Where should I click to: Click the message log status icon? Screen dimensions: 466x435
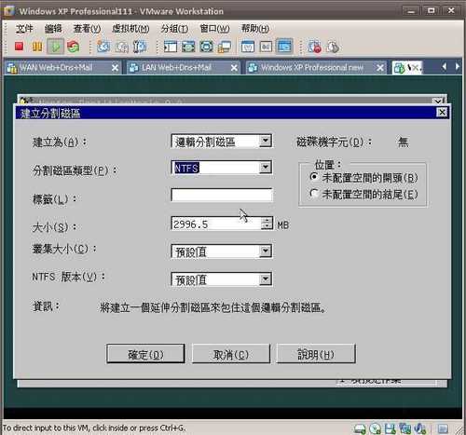(443, 429)
